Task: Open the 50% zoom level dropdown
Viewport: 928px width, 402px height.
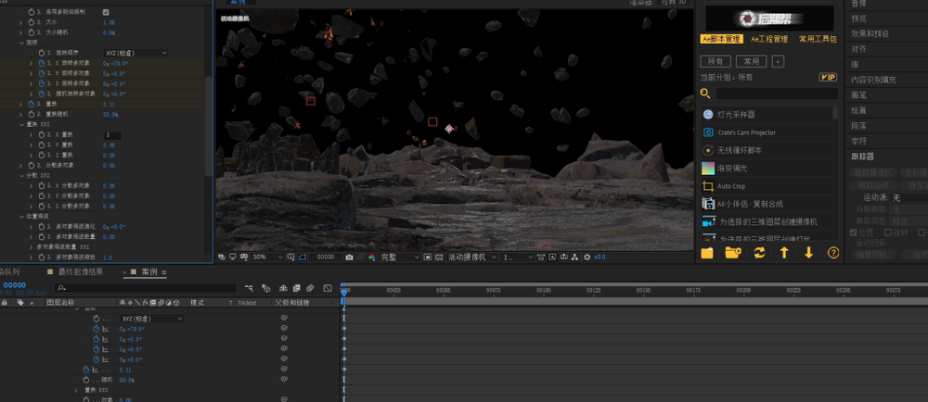Action: click(264, 257)
